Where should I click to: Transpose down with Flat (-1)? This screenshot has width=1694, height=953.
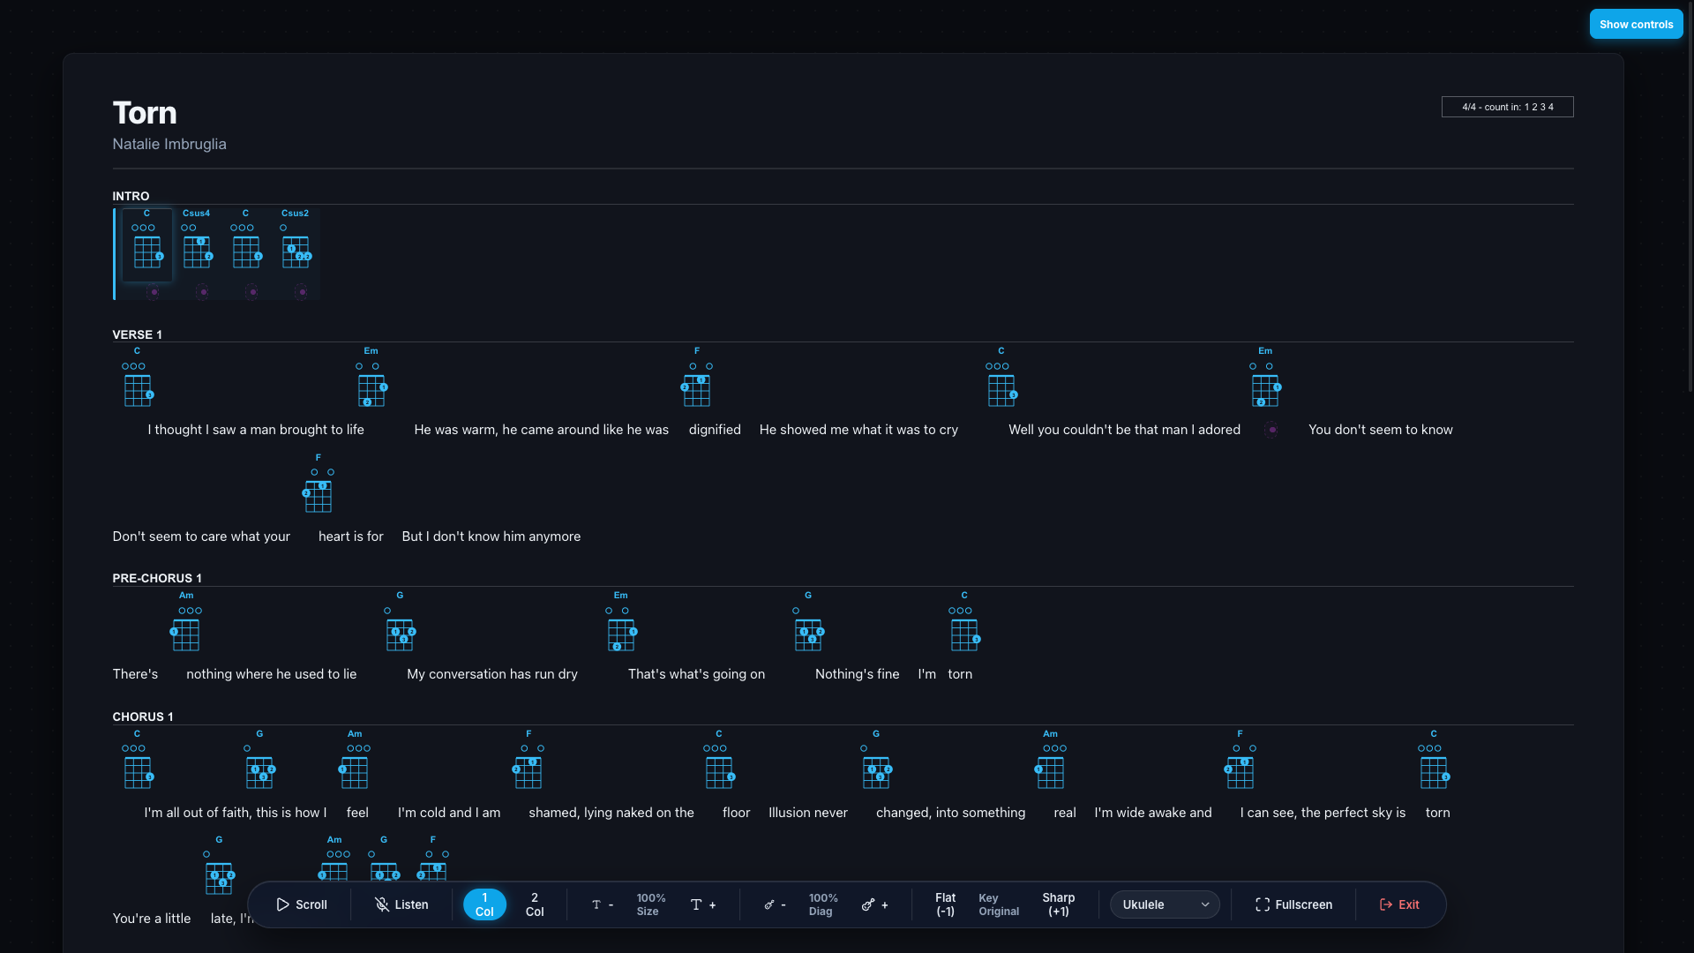(945, 904)
